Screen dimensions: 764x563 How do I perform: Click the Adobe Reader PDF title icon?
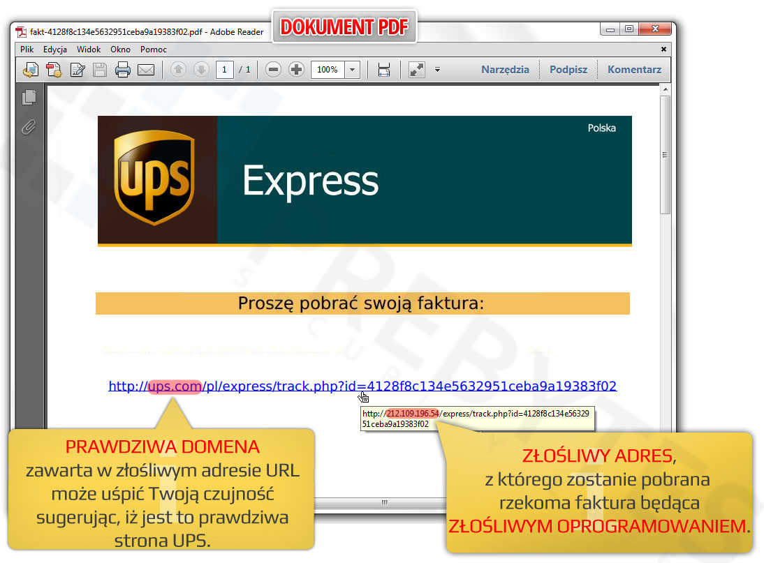[21, 32]
